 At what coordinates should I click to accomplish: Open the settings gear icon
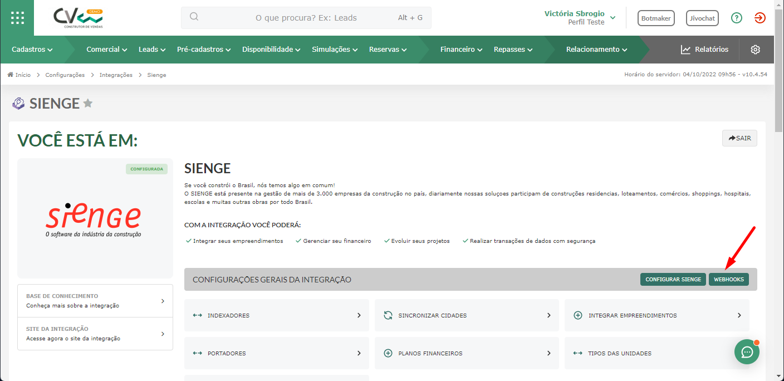(755, 50)
